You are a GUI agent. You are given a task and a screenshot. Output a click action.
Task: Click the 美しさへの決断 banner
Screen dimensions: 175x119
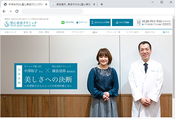coord(46,76)
